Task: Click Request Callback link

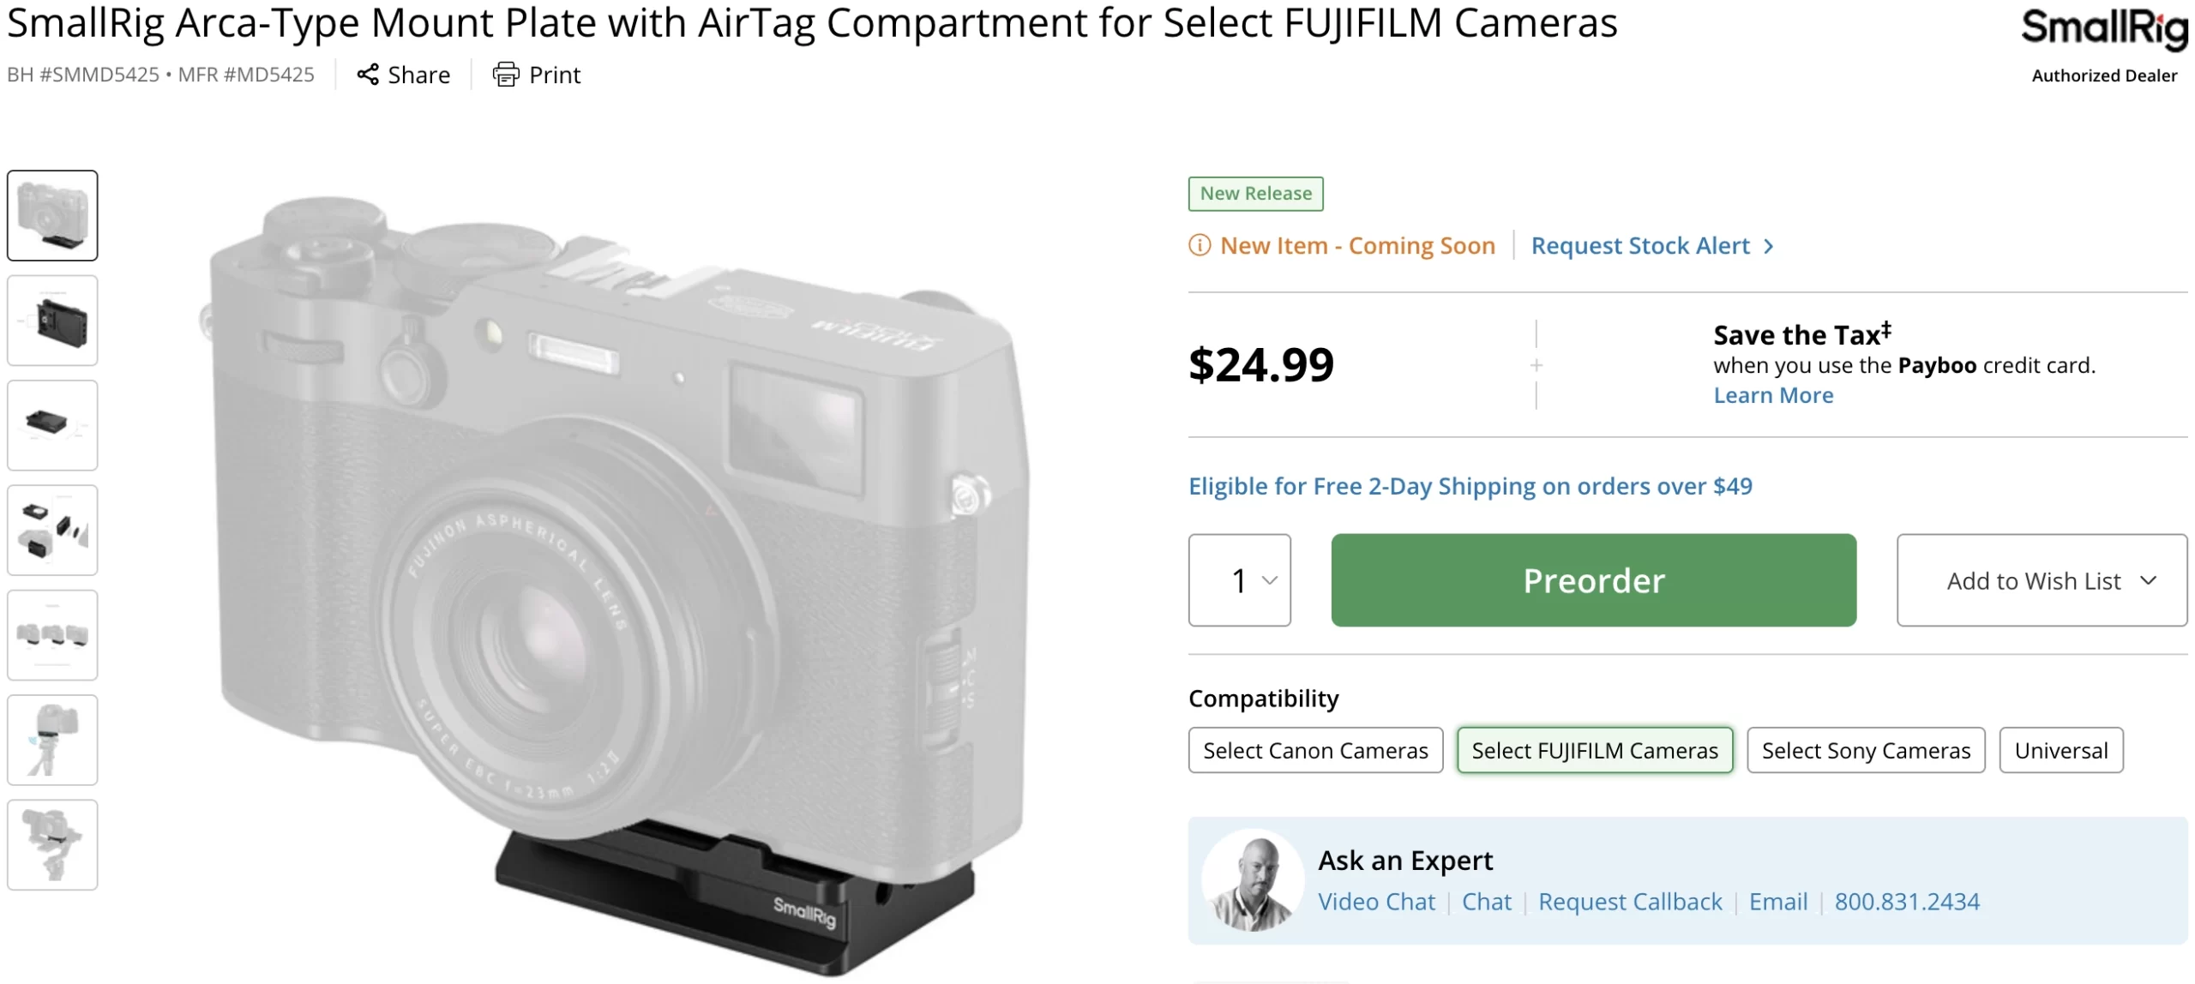Action: click(x=1630, y=902)
